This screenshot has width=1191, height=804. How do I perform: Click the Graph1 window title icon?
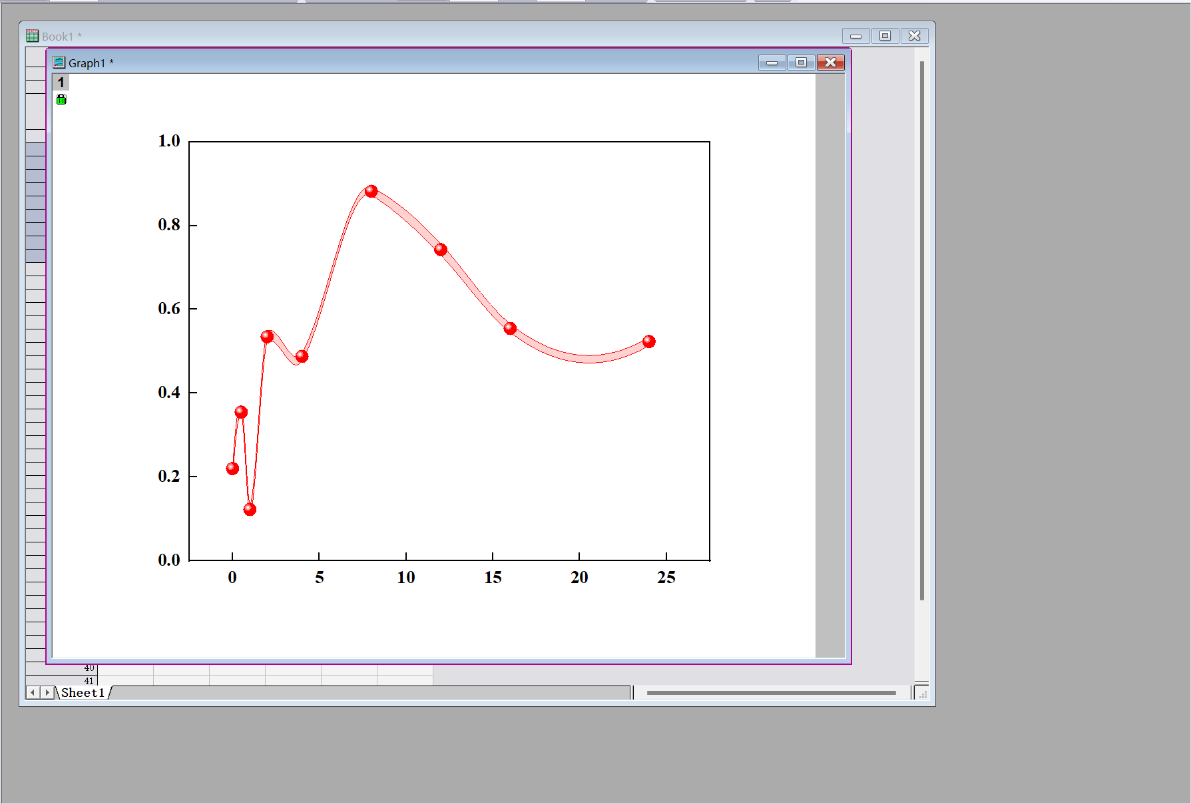click(x=59, y=63)
